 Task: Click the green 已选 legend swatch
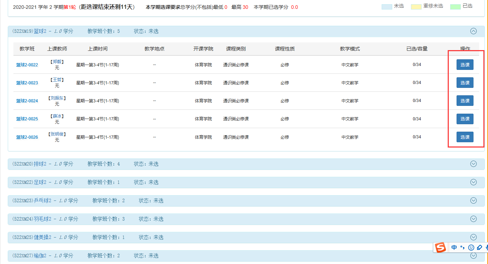(x=455, y=7)
